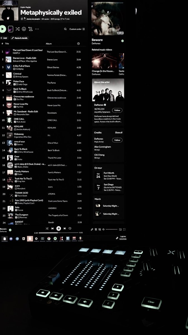Image resolution: width=188 pixels, height=335 pixels.
Task: Open the Settings gear in the taskbar
Action: 36,239
